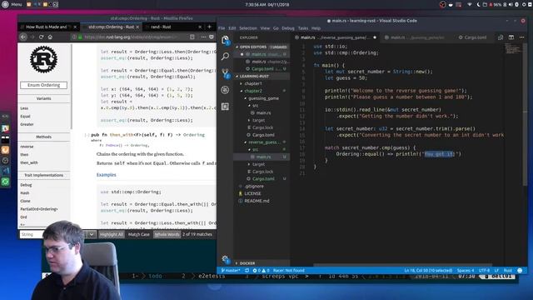Screen dimensions: 533x300
Task: Click the 'Less' variant link in sidebar
Action: (x=24, y=108)
